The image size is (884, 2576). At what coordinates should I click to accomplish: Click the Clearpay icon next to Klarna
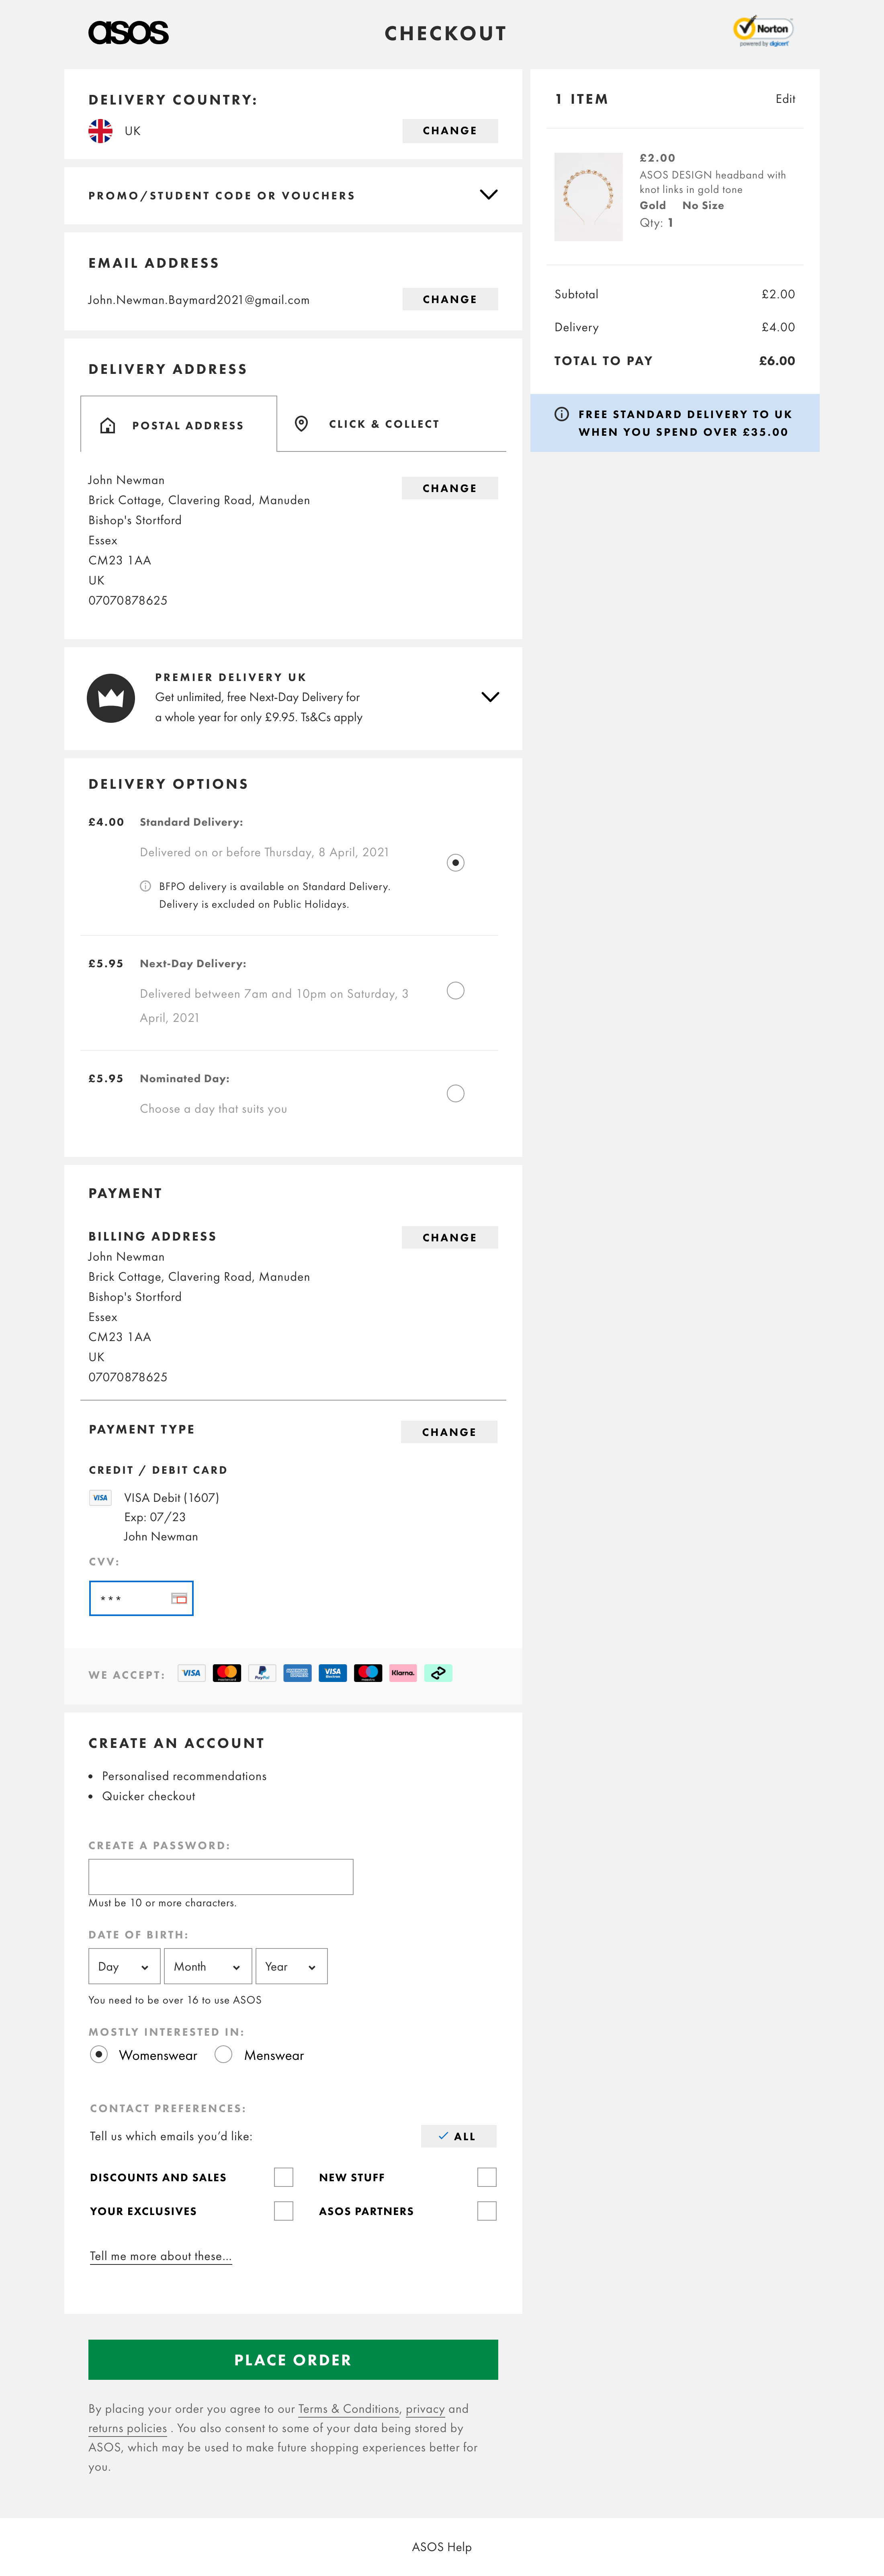point(439,1673)
